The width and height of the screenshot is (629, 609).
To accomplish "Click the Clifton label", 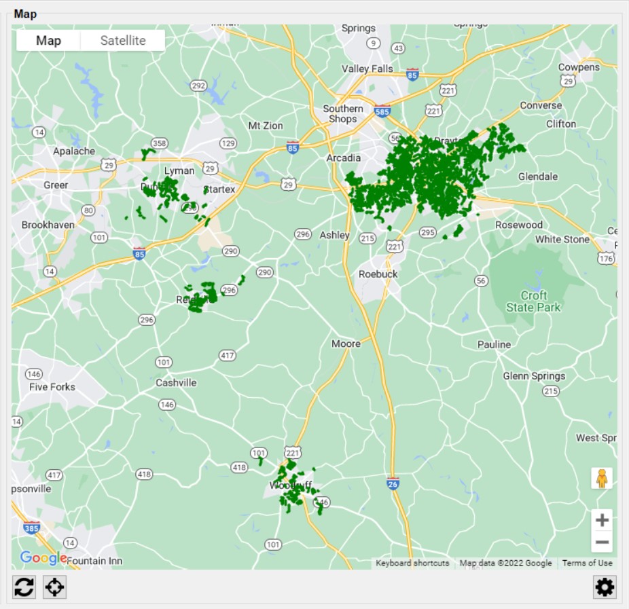I will point(561,124).
